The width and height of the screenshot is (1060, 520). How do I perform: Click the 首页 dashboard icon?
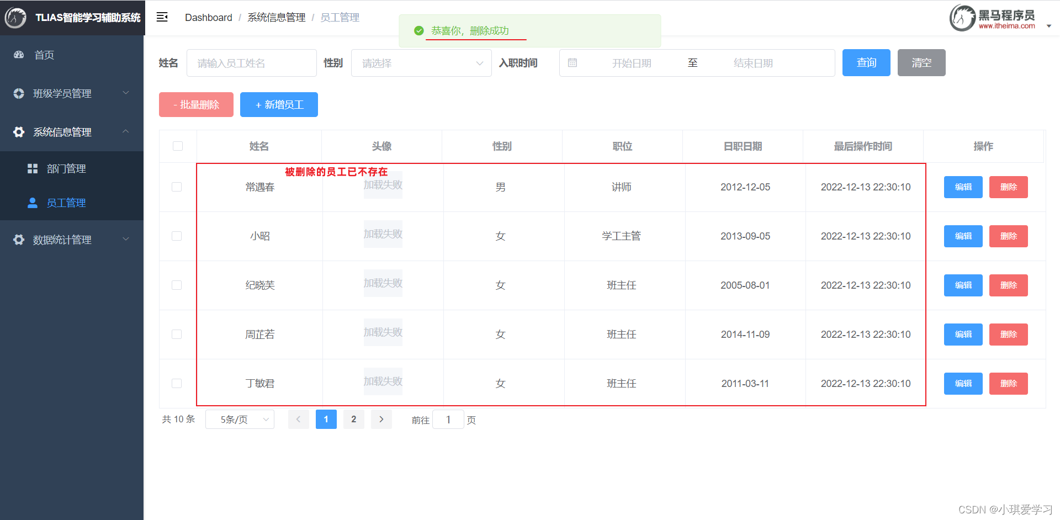pos(19,55)
